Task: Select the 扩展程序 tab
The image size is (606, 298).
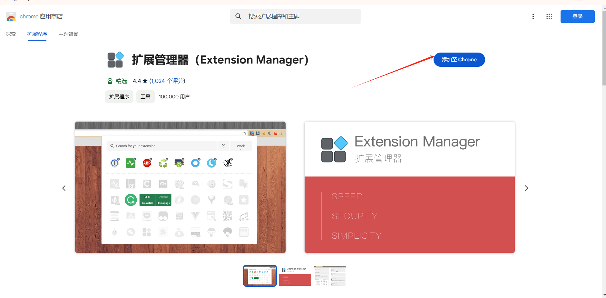Action: click(x=37, y=34)
